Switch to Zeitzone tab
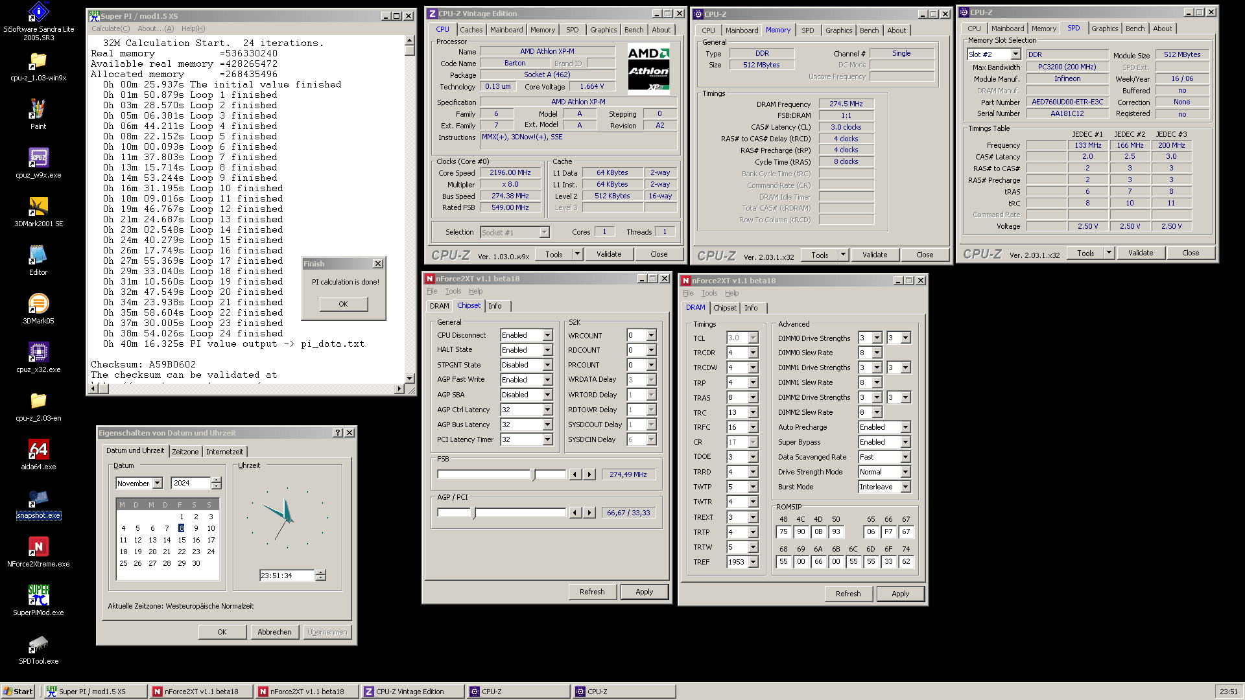 pyautogui.click(x=185, y=452)
